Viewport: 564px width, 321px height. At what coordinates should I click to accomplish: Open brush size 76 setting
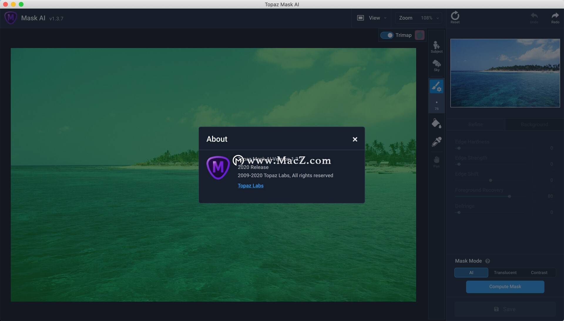point(437,106)
